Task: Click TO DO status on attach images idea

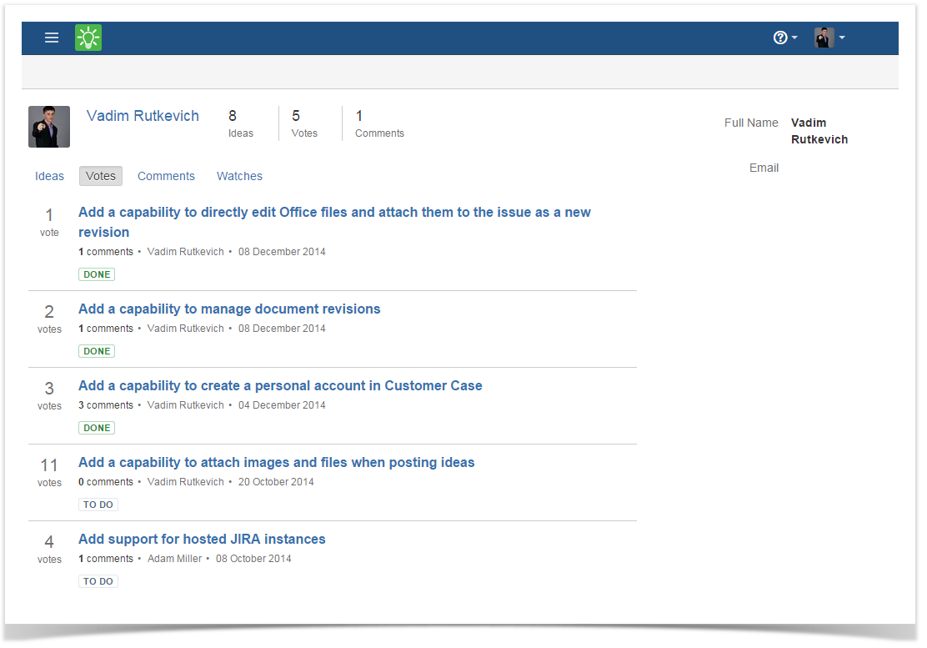Action: click(98, 505)
